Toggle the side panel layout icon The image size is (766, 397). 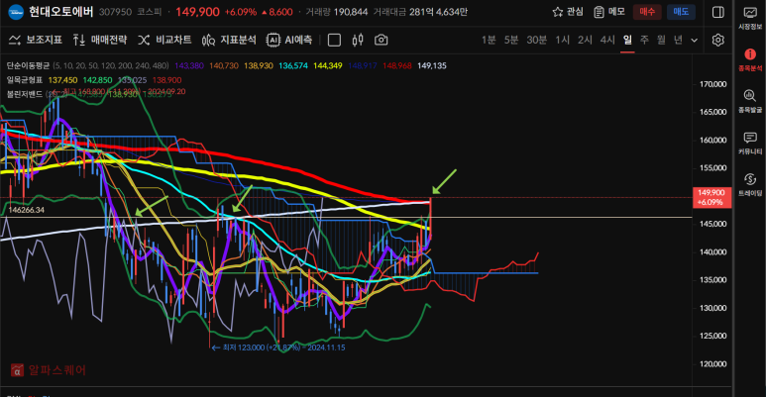(x=717, y=12)
